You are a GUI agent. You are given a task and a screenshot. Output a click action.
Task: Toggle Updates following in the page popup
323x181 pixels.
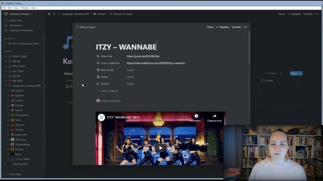coord(223,27)
